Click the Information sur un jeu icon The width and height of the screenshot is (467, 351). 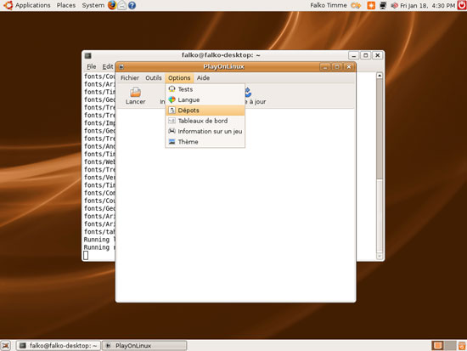172,131
